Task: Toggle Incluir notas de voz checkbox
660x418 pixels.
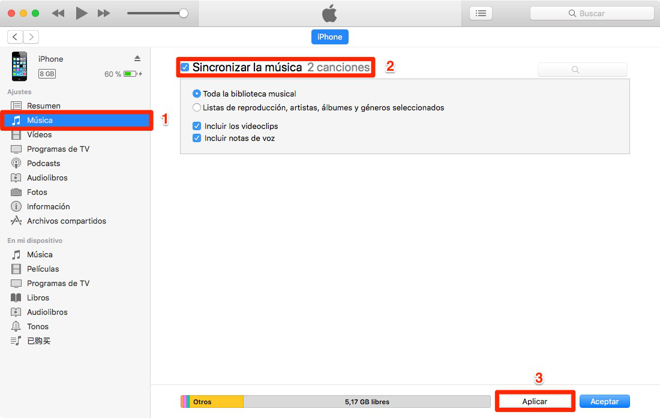Action: 197,139
